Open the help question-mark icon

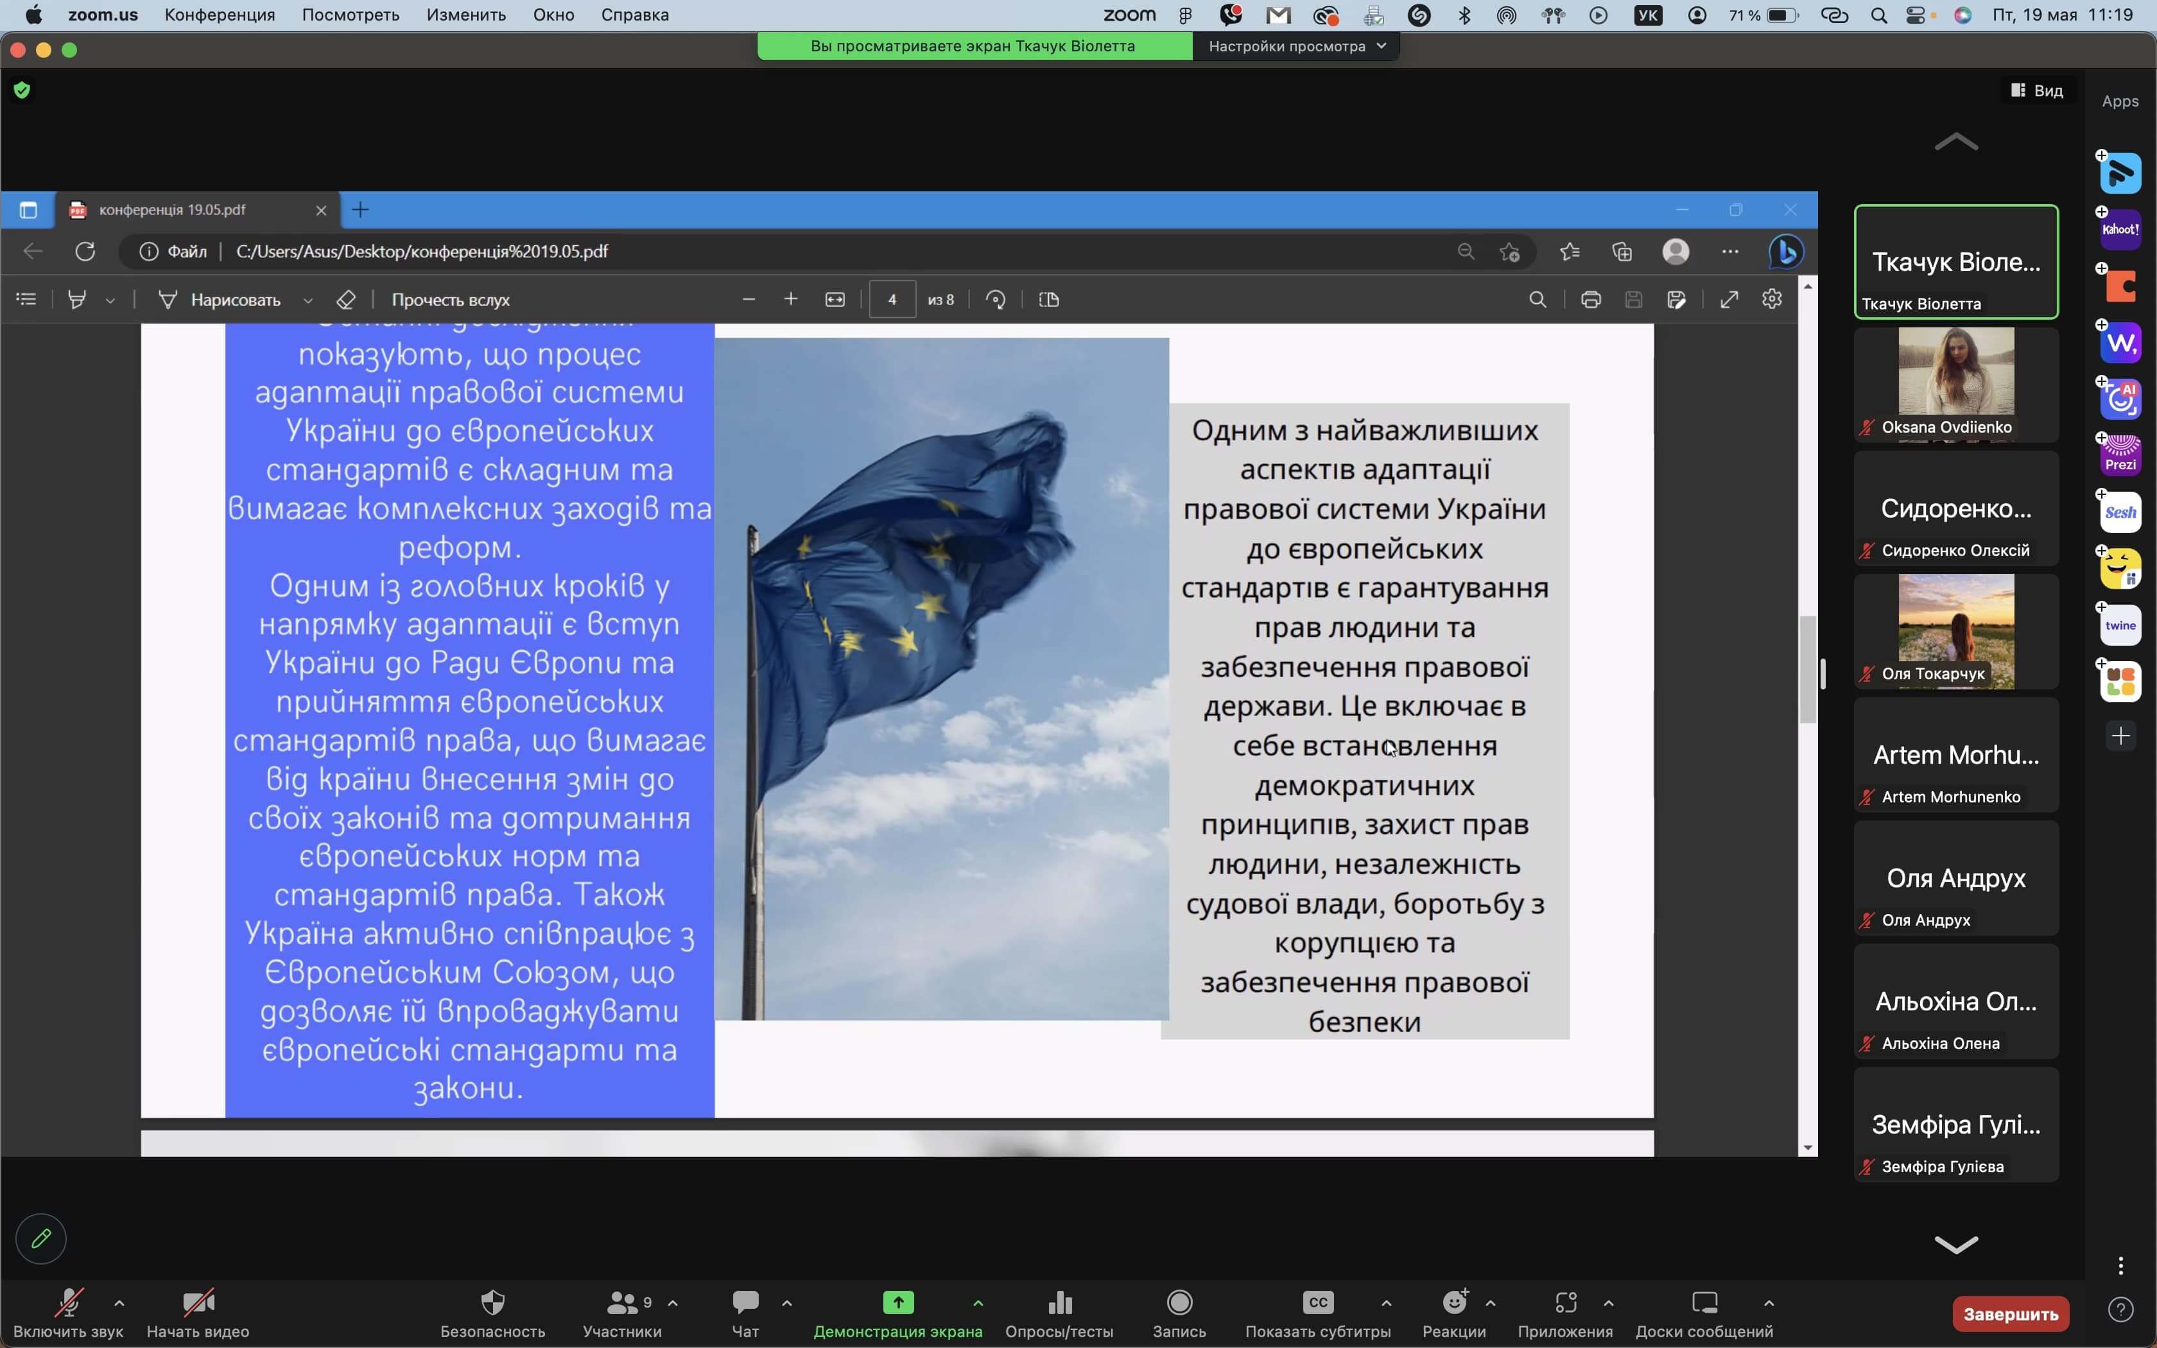pos(2120,1309)
